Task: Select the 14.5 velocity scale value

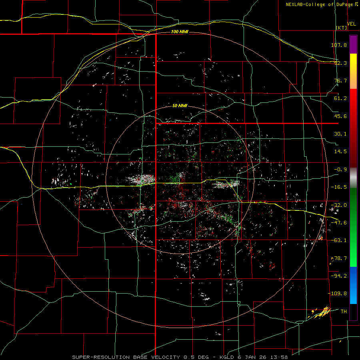Action: click(340, 152)
